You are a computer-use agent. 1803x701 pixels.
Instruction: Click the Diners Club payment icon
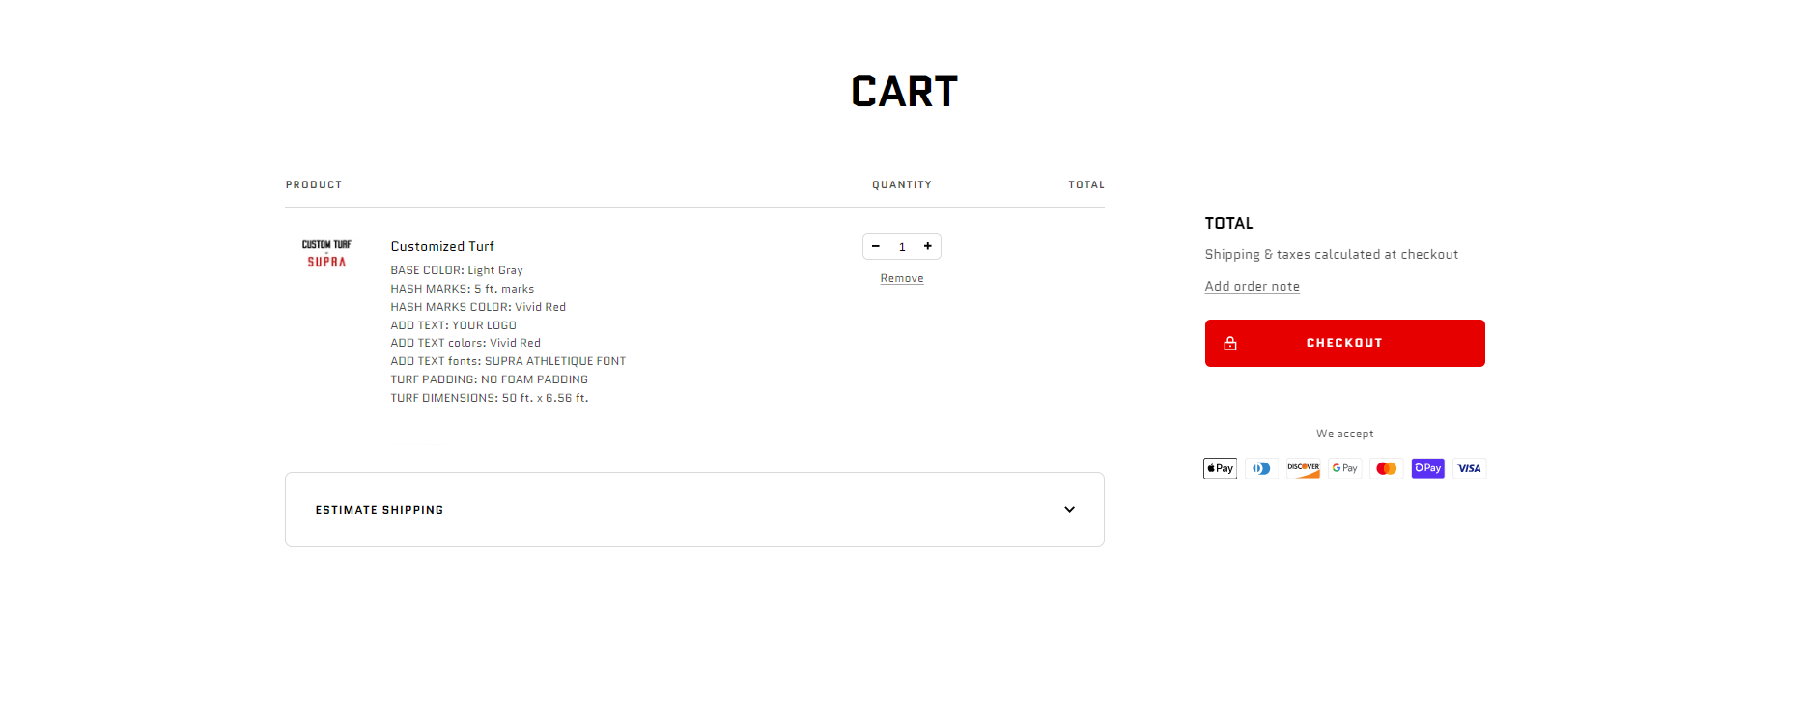point(1261,468)
